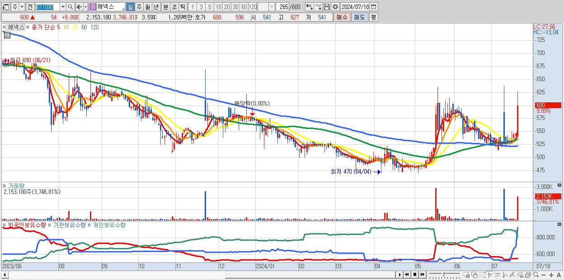Select the 60 interval button

pyautogui.click(x=244, y=7)
